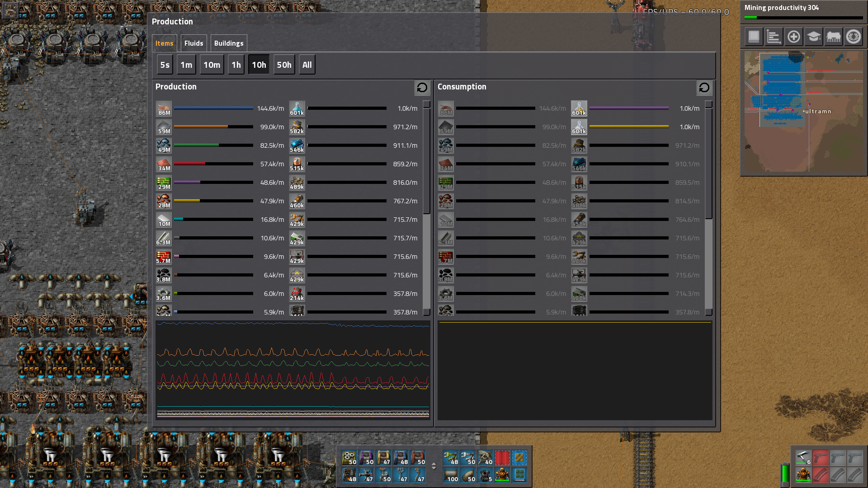The width and height of the screenshot is (868, 488).
Task: Select the 10h time range
Action: pos(259,65)
